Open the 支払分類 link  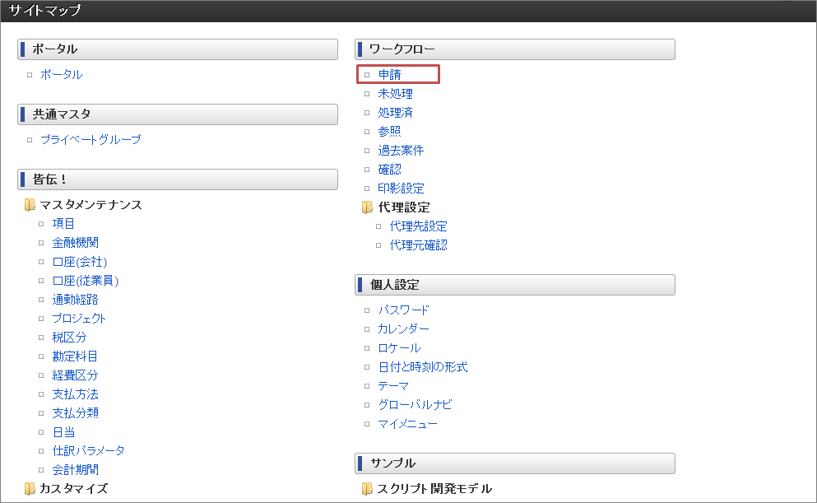click(76, 413)
